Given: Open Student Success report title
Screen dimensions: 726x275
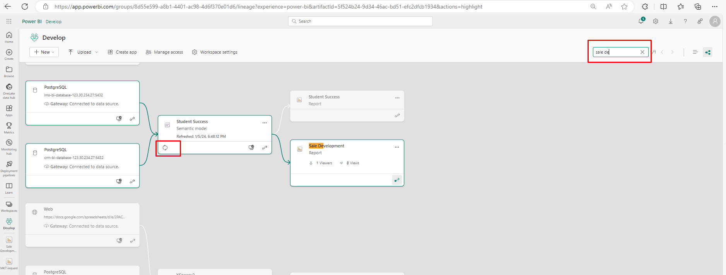Looking at the screenshot, I should (324, 97).
